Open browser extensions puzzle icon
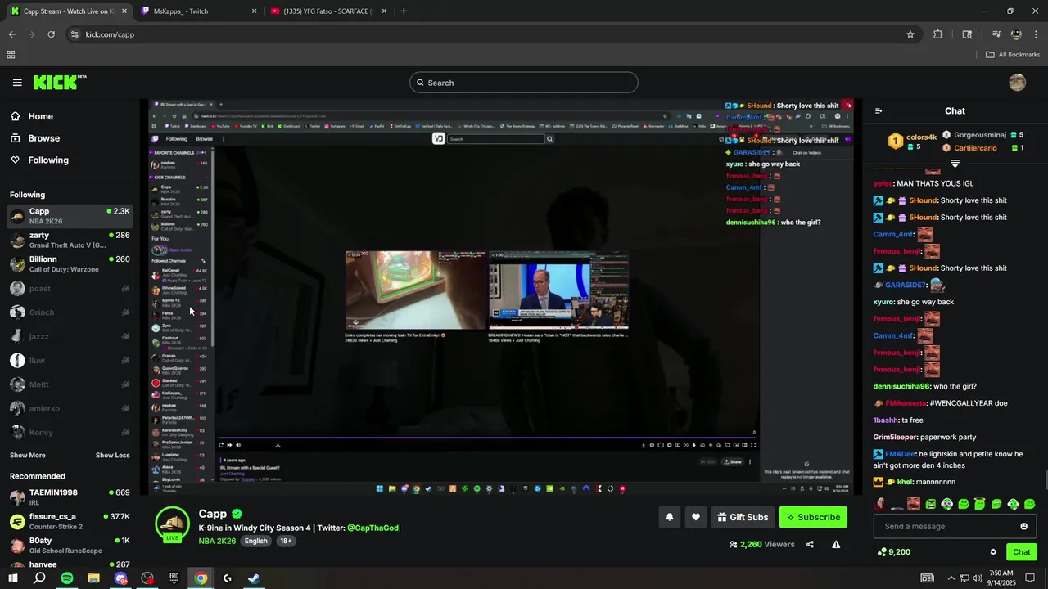The image size is (1048, 589). (938, 34)
